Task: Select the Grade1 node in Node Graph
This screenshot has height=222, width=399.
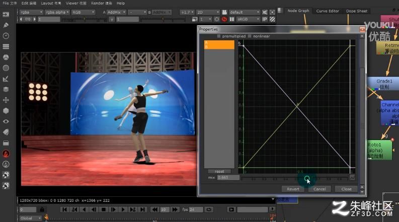Action: [x=384, y=84]
